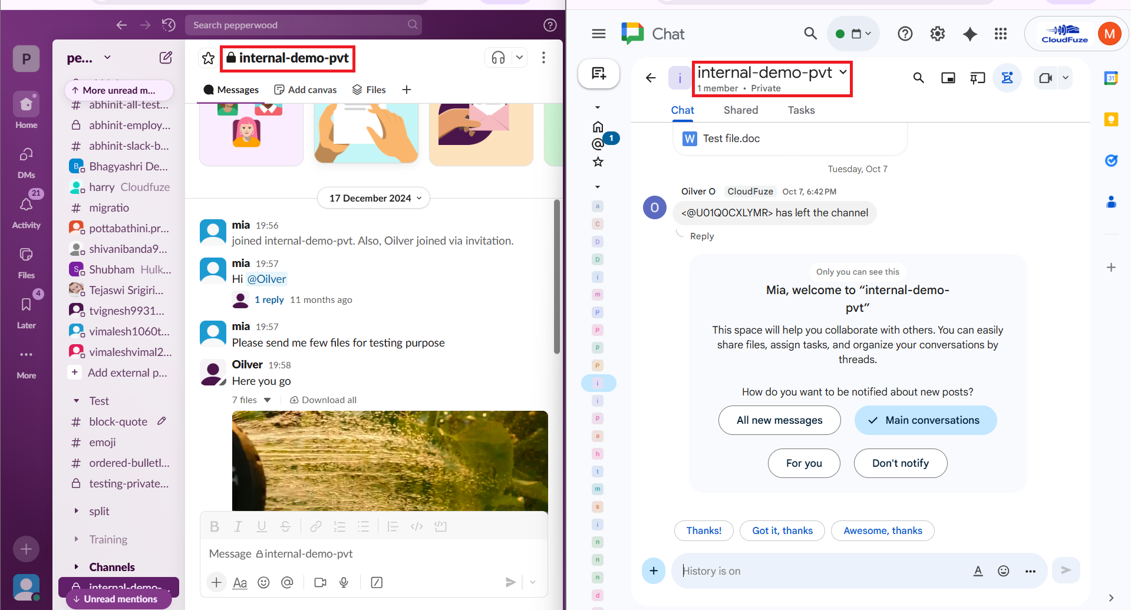Record an audio clip with the microphone icon
Viewport: 1131px width, 610px height.
pos(344,582)
